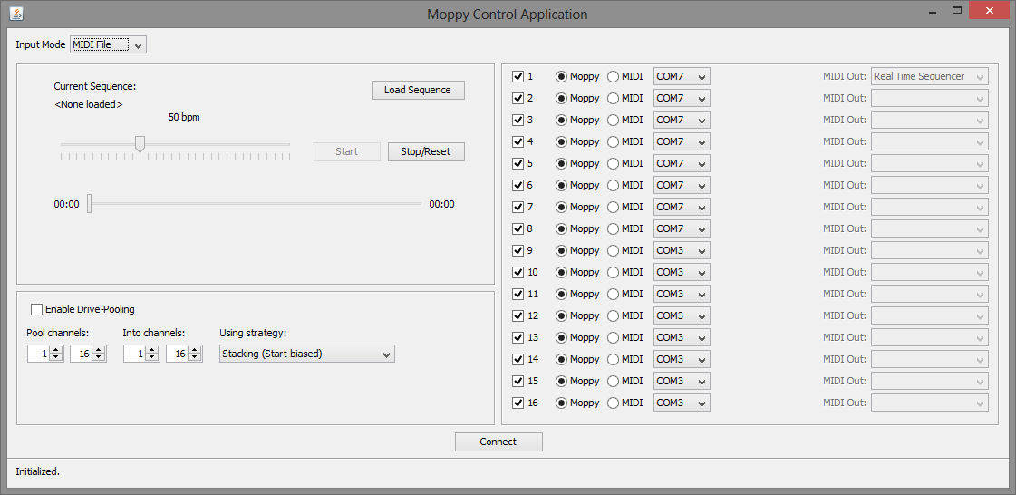Image resolution: width=1016 pixels, height=495 pixels.
Task: Open the Using strategy dropdown
Action: pos(307,354)
